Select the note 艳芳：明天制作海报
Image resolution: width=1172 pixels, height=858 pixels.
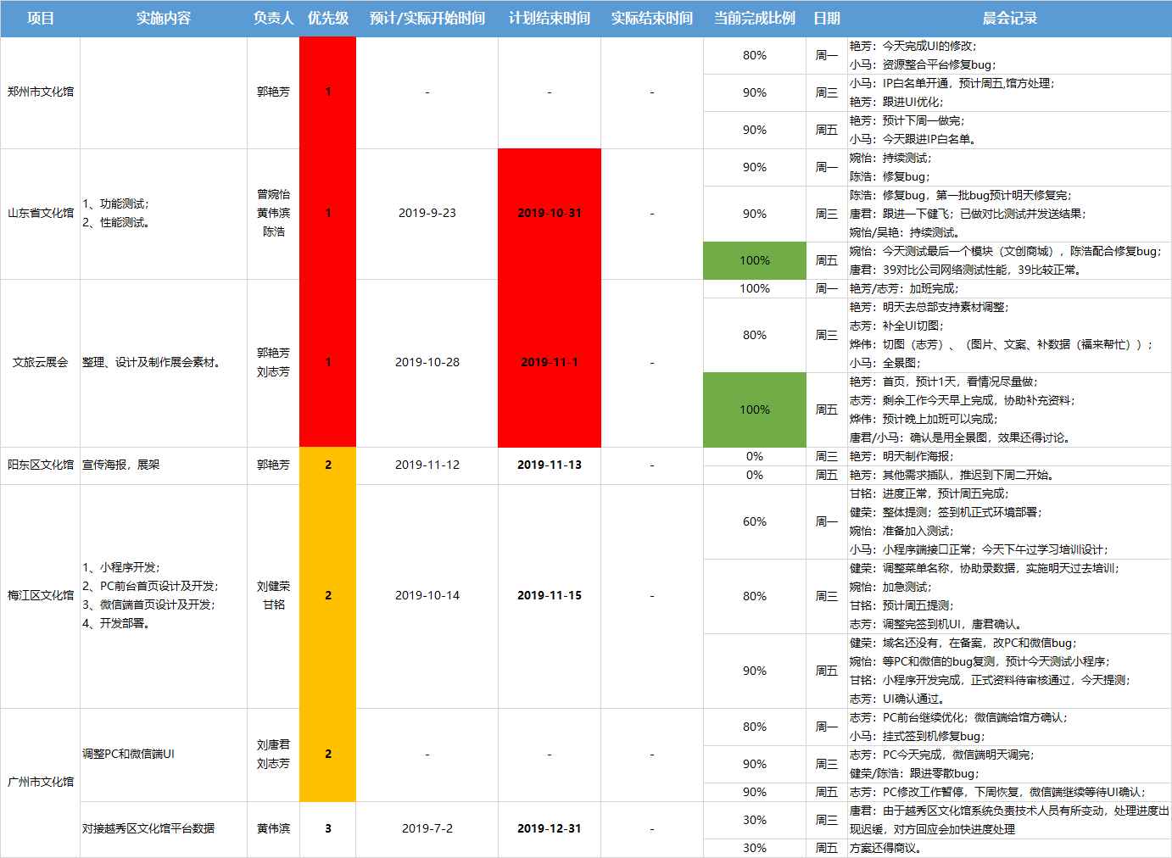(1009, 456)
